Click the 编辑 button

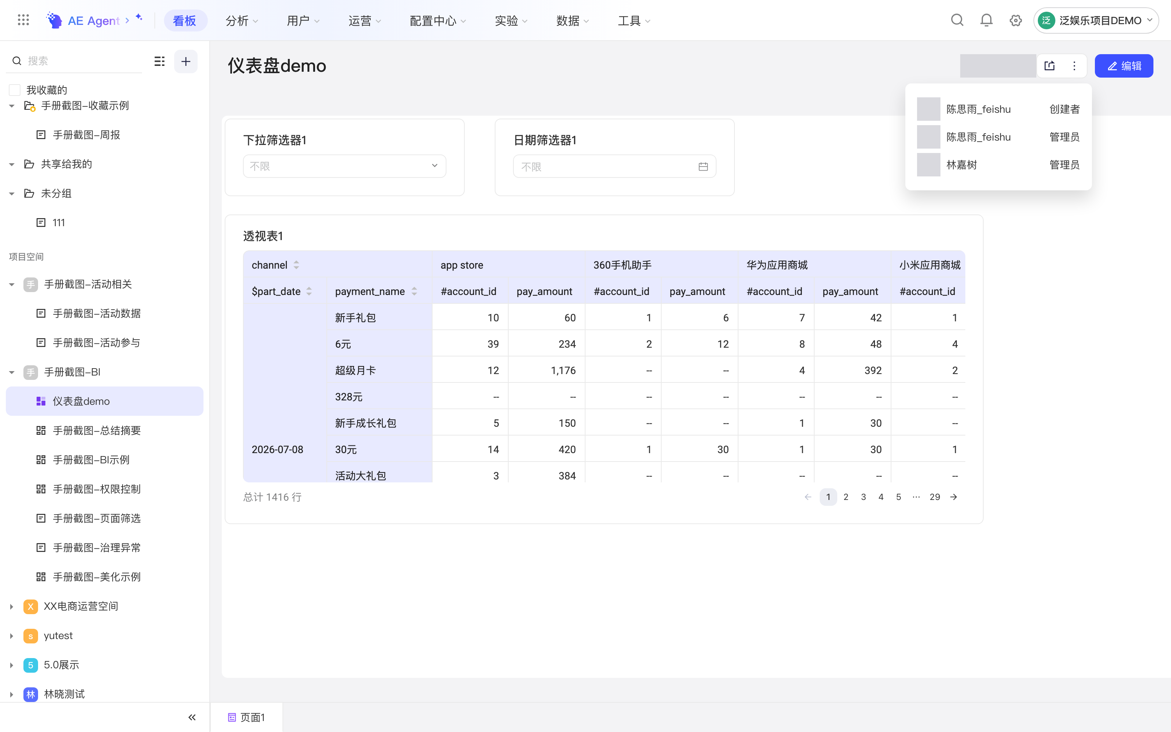pyautogui.click(x=1123, y=66)
